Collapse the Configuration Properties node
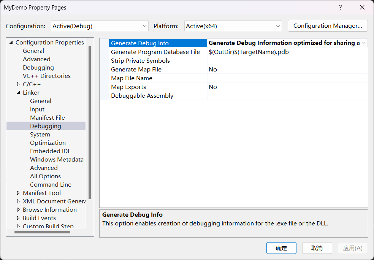This screenshot has height=260, width=374. (x=11, y=43)
